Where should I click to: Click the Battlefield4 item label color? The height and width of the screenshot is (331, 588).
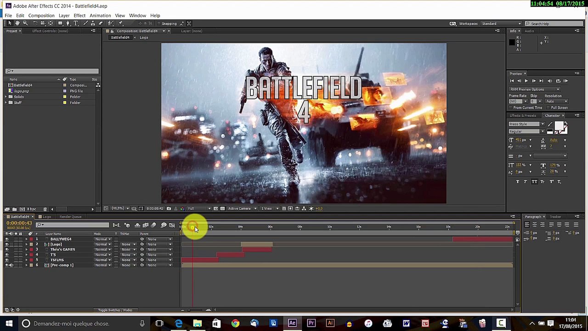click(x=65, y=86)
